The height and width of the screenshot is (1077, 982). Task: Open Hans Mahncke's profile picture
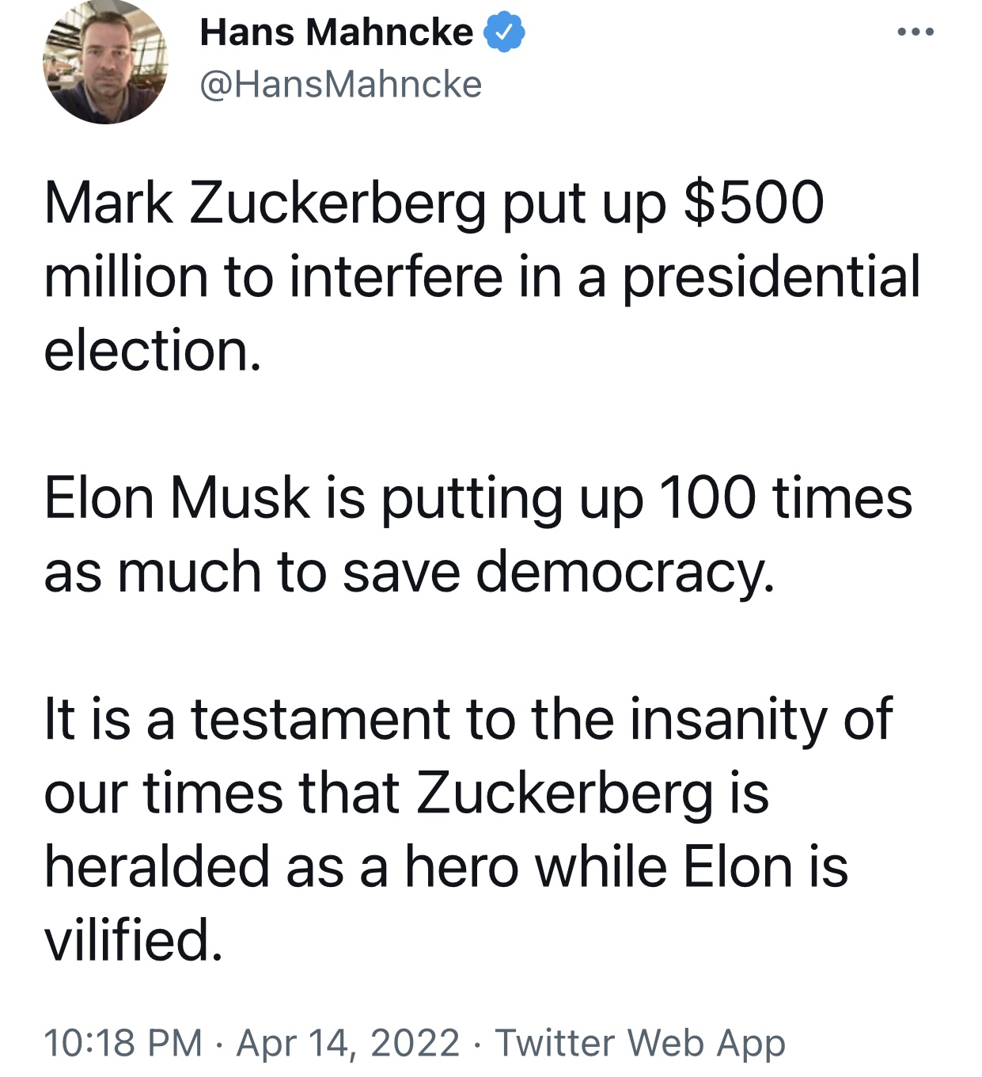[x=105, y=63]
